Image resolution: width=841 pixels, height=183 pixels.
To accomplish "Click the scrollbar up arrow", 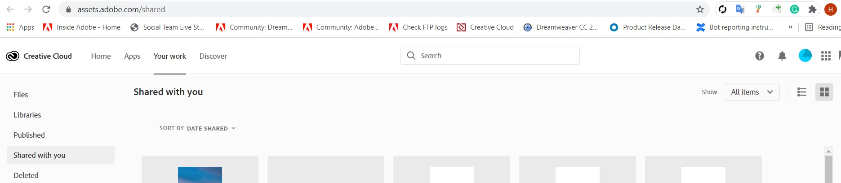I will (x=828, y=151).
